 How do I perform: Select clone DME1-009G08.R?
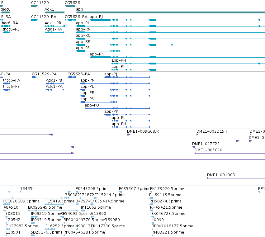143,131
